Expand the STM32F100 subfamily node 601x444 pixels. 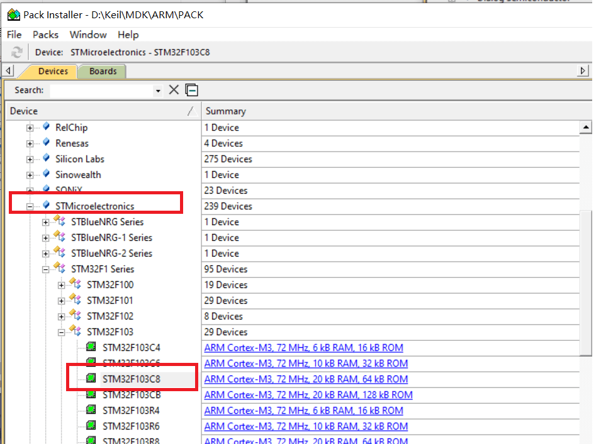61,285
